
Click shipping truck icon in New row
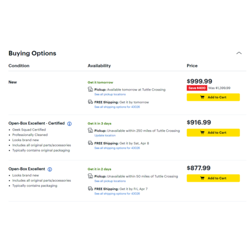[x=90, y=102]
